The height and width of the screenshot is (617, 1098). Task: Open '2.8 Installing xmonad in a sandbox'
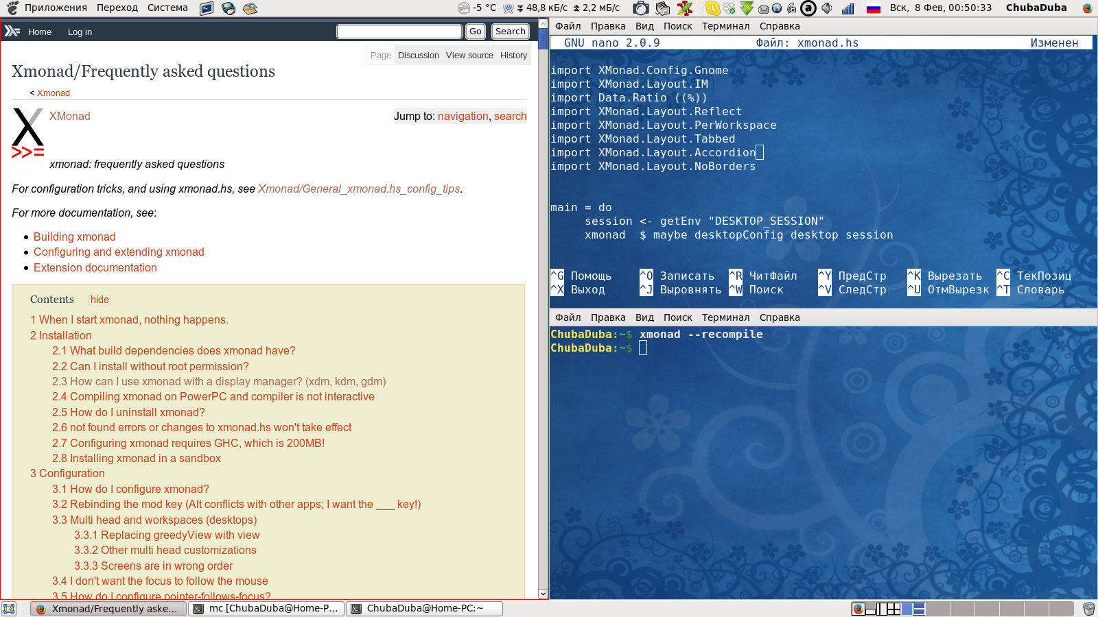tap(137, 459)
